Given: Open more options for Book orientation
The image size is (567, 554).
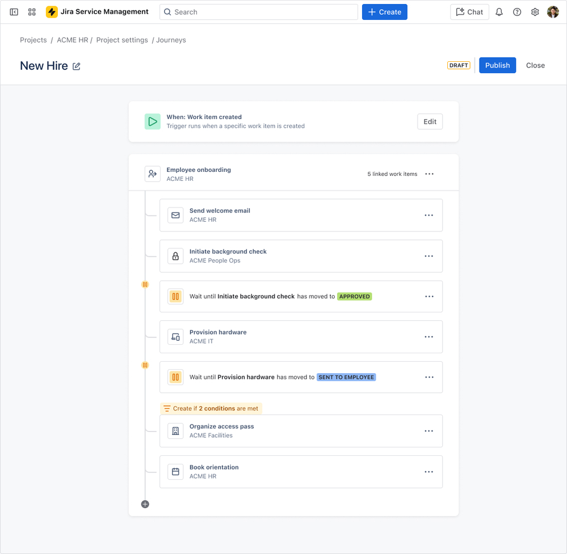Looking at the screenshot, I should (429, 472).
